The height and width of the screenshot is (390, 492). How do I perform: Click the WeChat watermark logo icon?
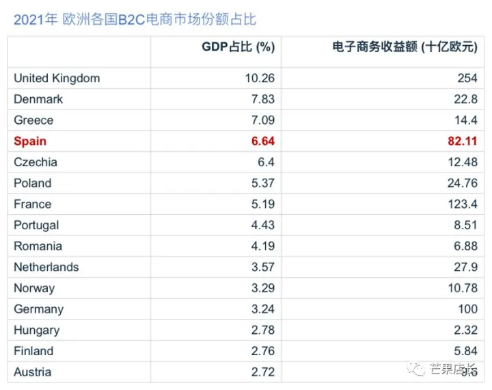tap(416, 368)
